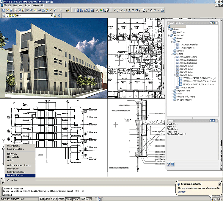Open Plot Preview from the standard toolbar
The image size is (223, 201).
19,10
